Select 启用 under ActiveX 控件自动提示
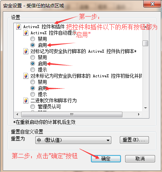 point(33,45)
